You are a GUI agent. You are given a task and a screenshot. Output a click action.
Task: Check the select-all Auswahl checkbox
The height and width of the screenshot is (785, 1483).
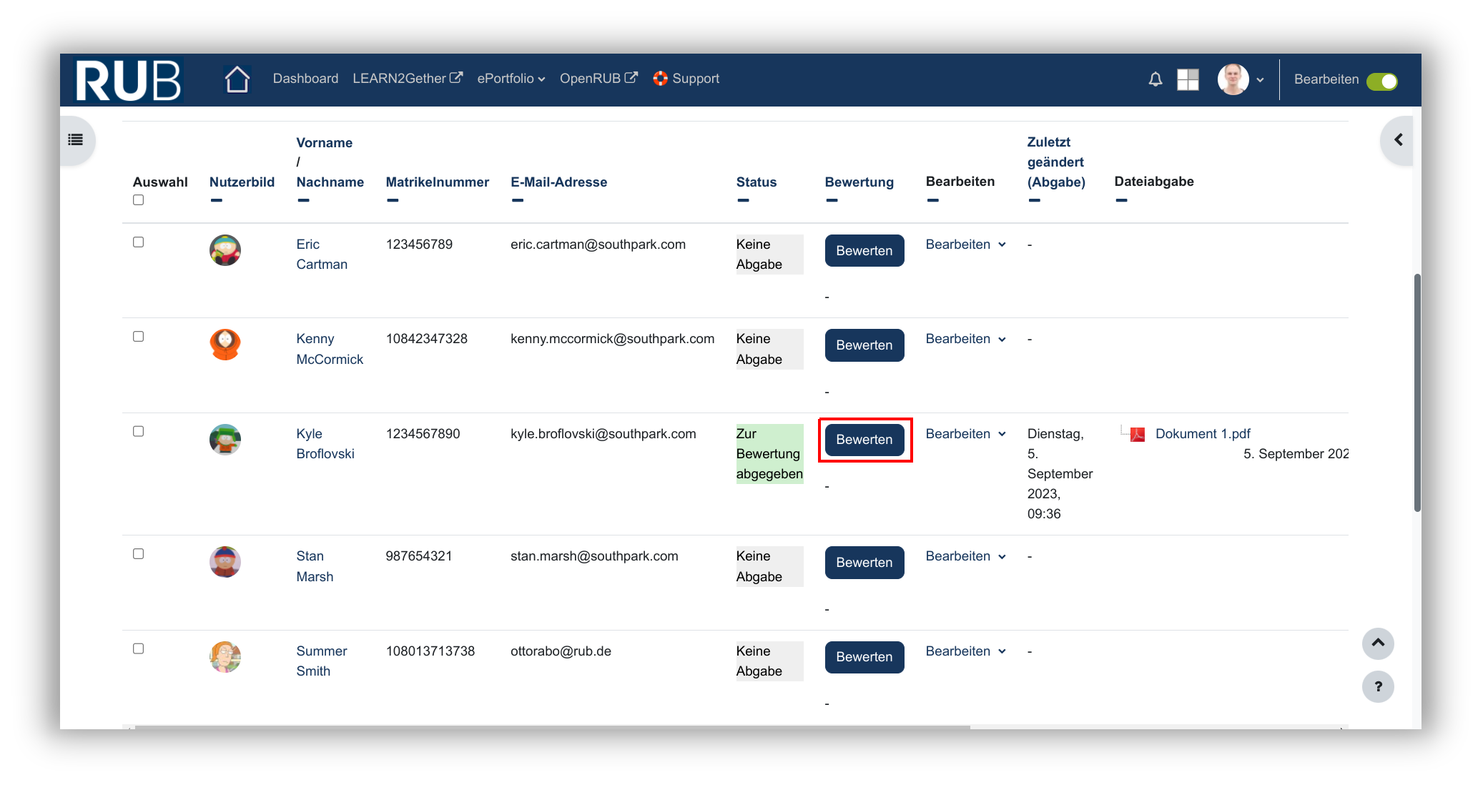coord(139,200)
